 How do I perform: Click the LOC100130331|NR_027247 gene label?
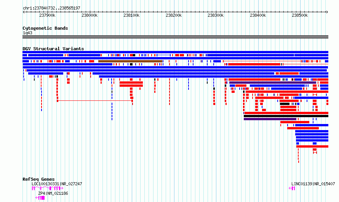57,184
